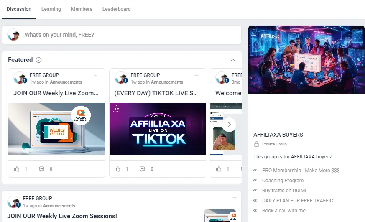
Task: Open options menu on Weekly Live Zoom featured card
Action: pyautogui.click(x=95, y=75)
